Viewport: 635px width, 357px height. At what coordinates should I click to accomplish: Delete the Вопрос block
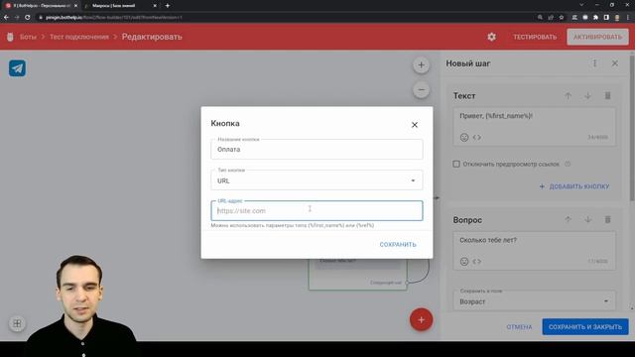click(x=607, y=220)
